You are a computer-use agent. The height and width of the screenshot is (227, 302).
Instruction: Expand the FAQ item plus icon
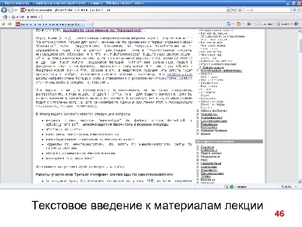(198, 160)
